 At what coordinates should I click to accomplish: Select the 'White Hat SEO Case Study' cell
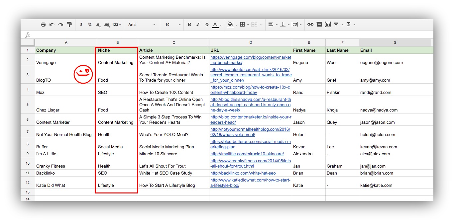[173, 173]
